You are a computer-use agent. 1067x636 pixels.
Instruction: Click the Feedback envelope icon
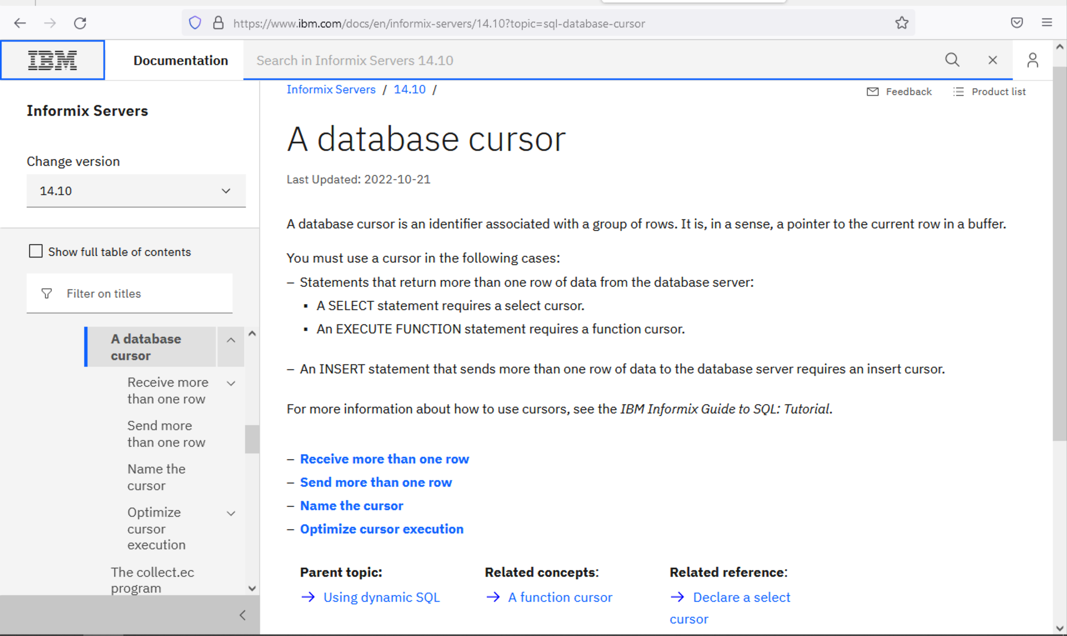click(872, 92)
